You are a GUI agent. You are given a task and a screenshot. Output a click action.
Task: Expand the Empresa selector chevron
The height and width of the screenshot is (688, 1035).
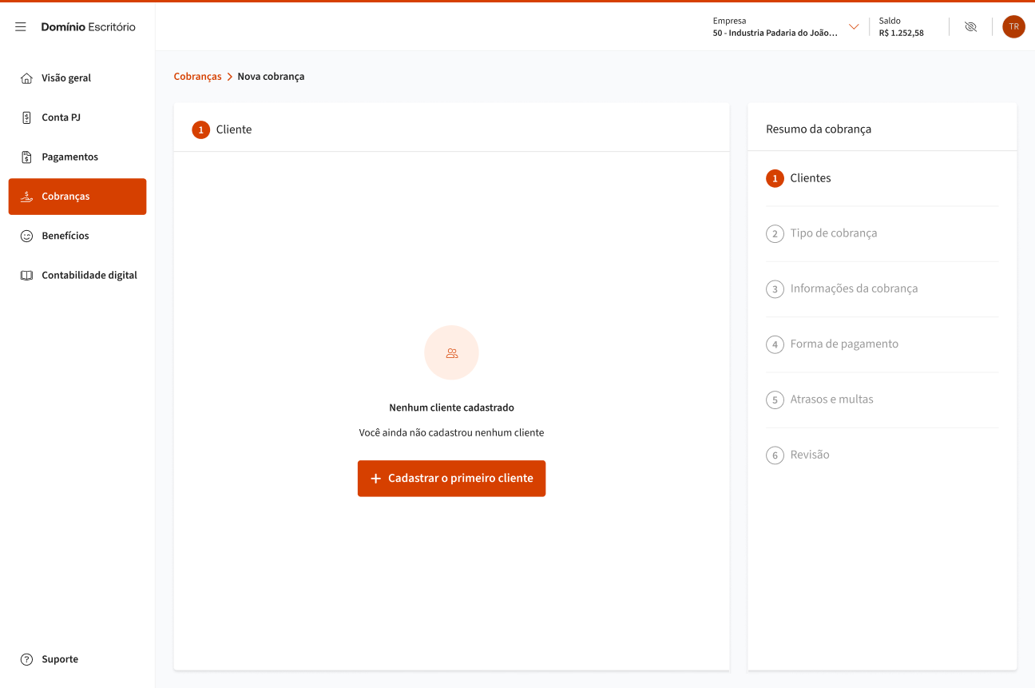pyautogui.click(x=854, y=27)
